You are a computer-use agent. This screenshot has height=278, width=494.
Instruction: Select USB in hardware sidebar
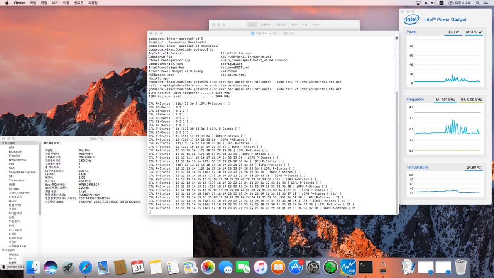(x=12, y=185)
